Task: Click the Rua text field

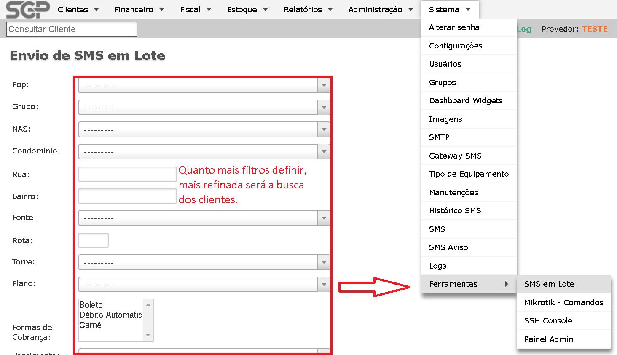Action: coord(127,174)
